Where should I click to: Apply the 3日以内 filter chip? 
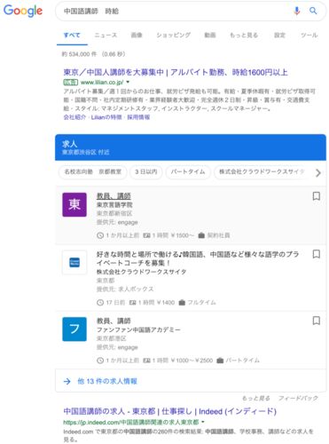(x=146, y=171)
